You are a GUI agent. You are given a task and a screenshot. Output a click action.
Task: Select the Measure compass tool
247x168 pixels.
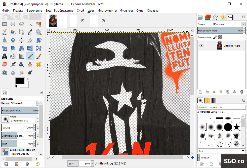tap(5, 40)
